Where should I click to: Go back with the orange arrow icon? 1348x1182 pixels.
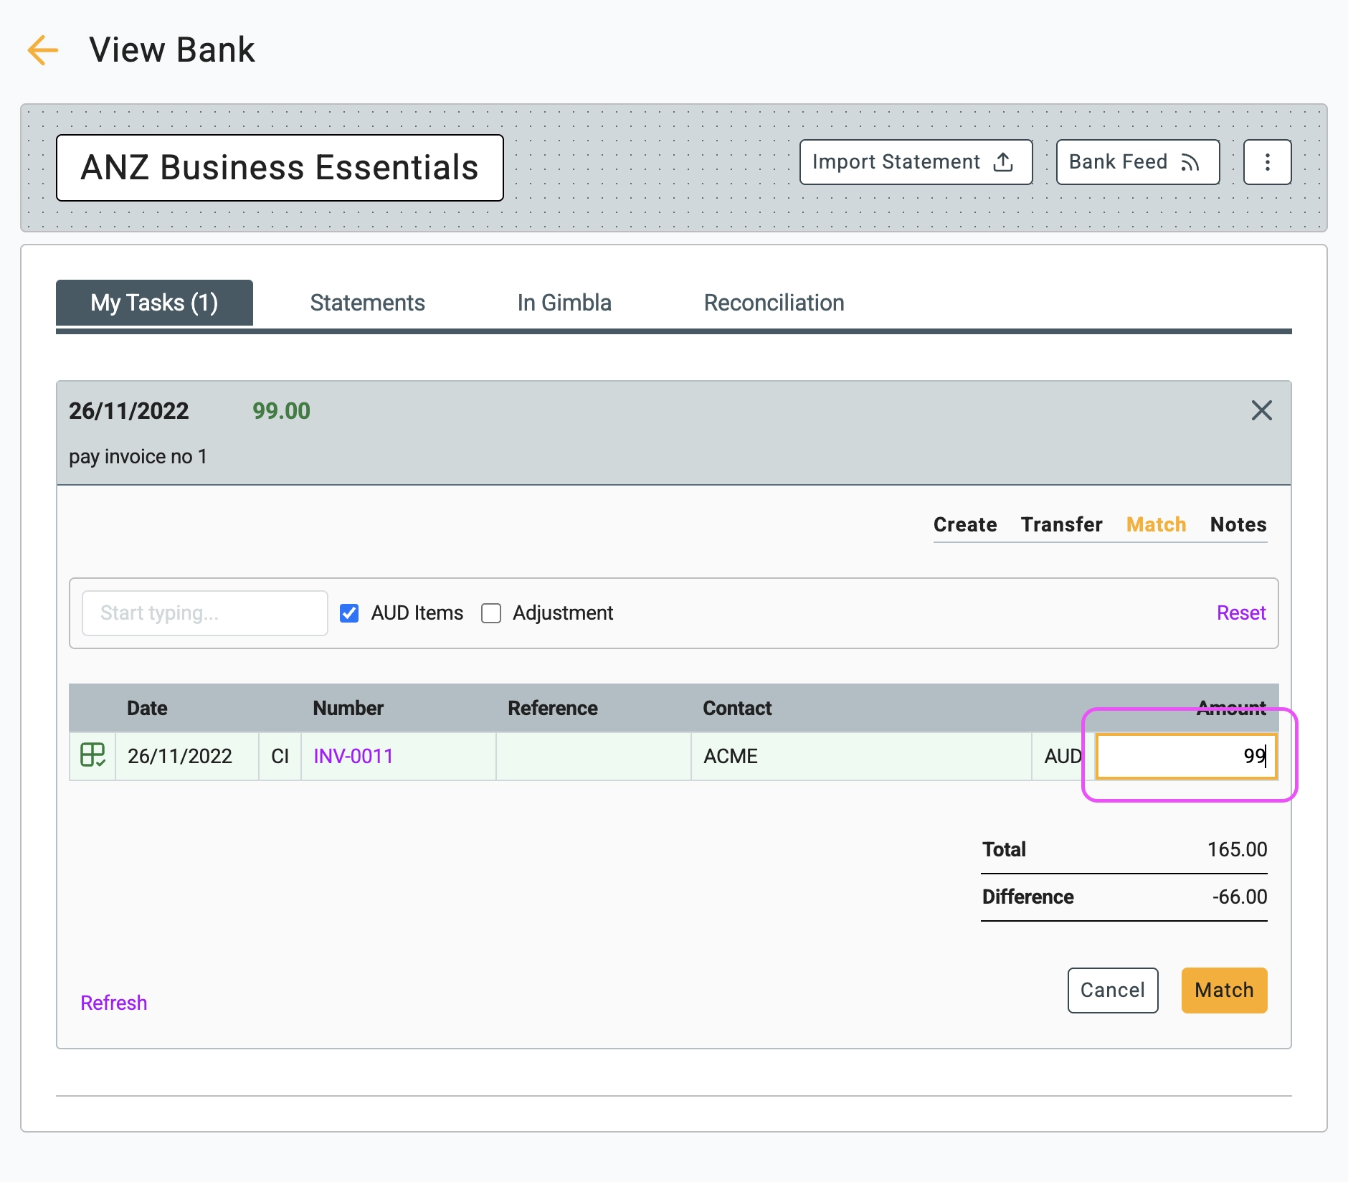point(42,50)
